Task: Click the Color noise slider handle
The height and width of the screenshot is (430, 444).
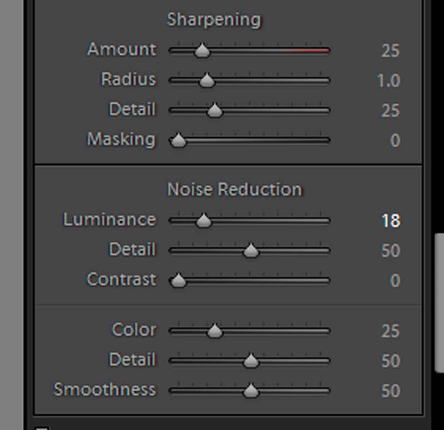Action: point(214,332)
